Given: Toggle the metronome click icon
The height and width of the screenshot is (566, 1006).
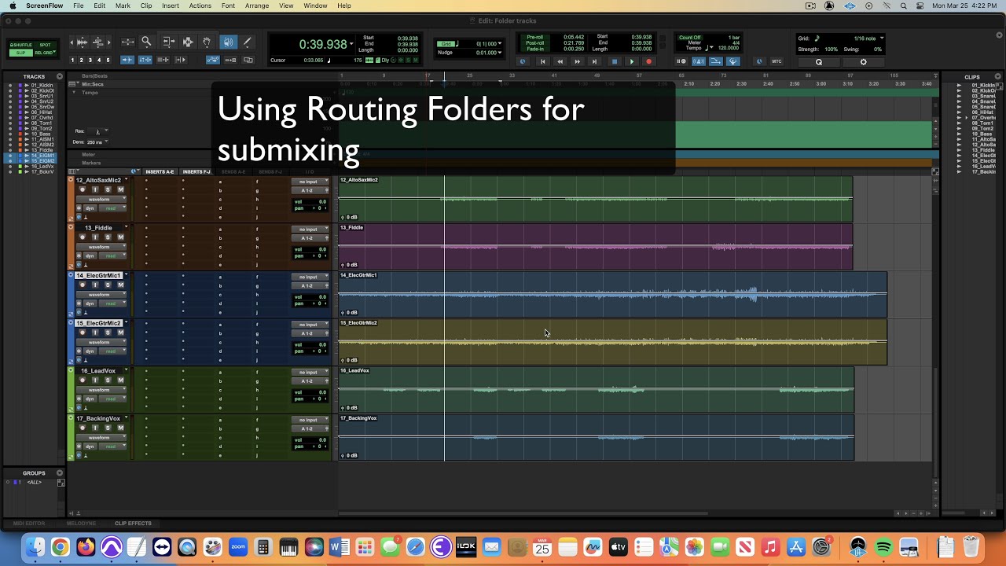Looking at the screenshot, I should tap(697, 61).
